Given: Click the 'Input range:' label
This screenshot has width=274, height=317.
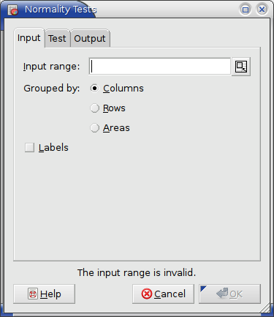Looking at the screenshot, I should (52, 67).
